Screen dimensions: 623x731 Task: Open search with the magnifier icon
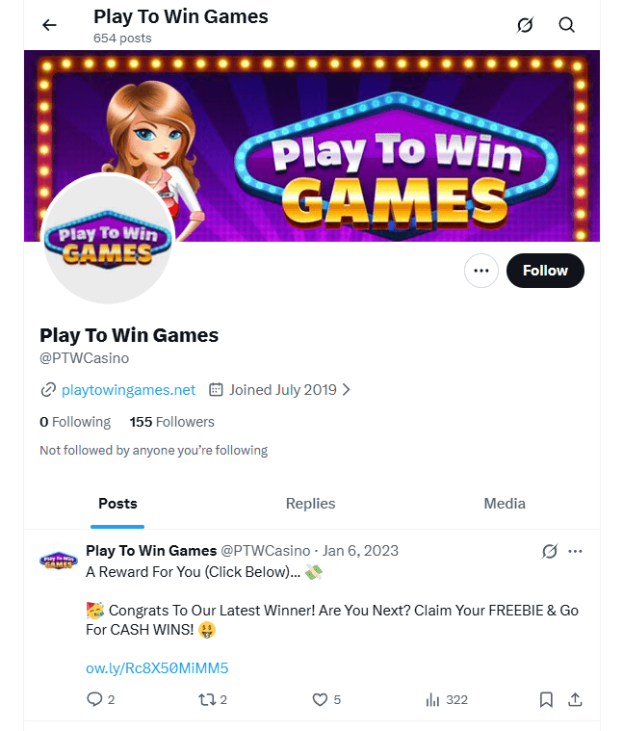point(567,25)
